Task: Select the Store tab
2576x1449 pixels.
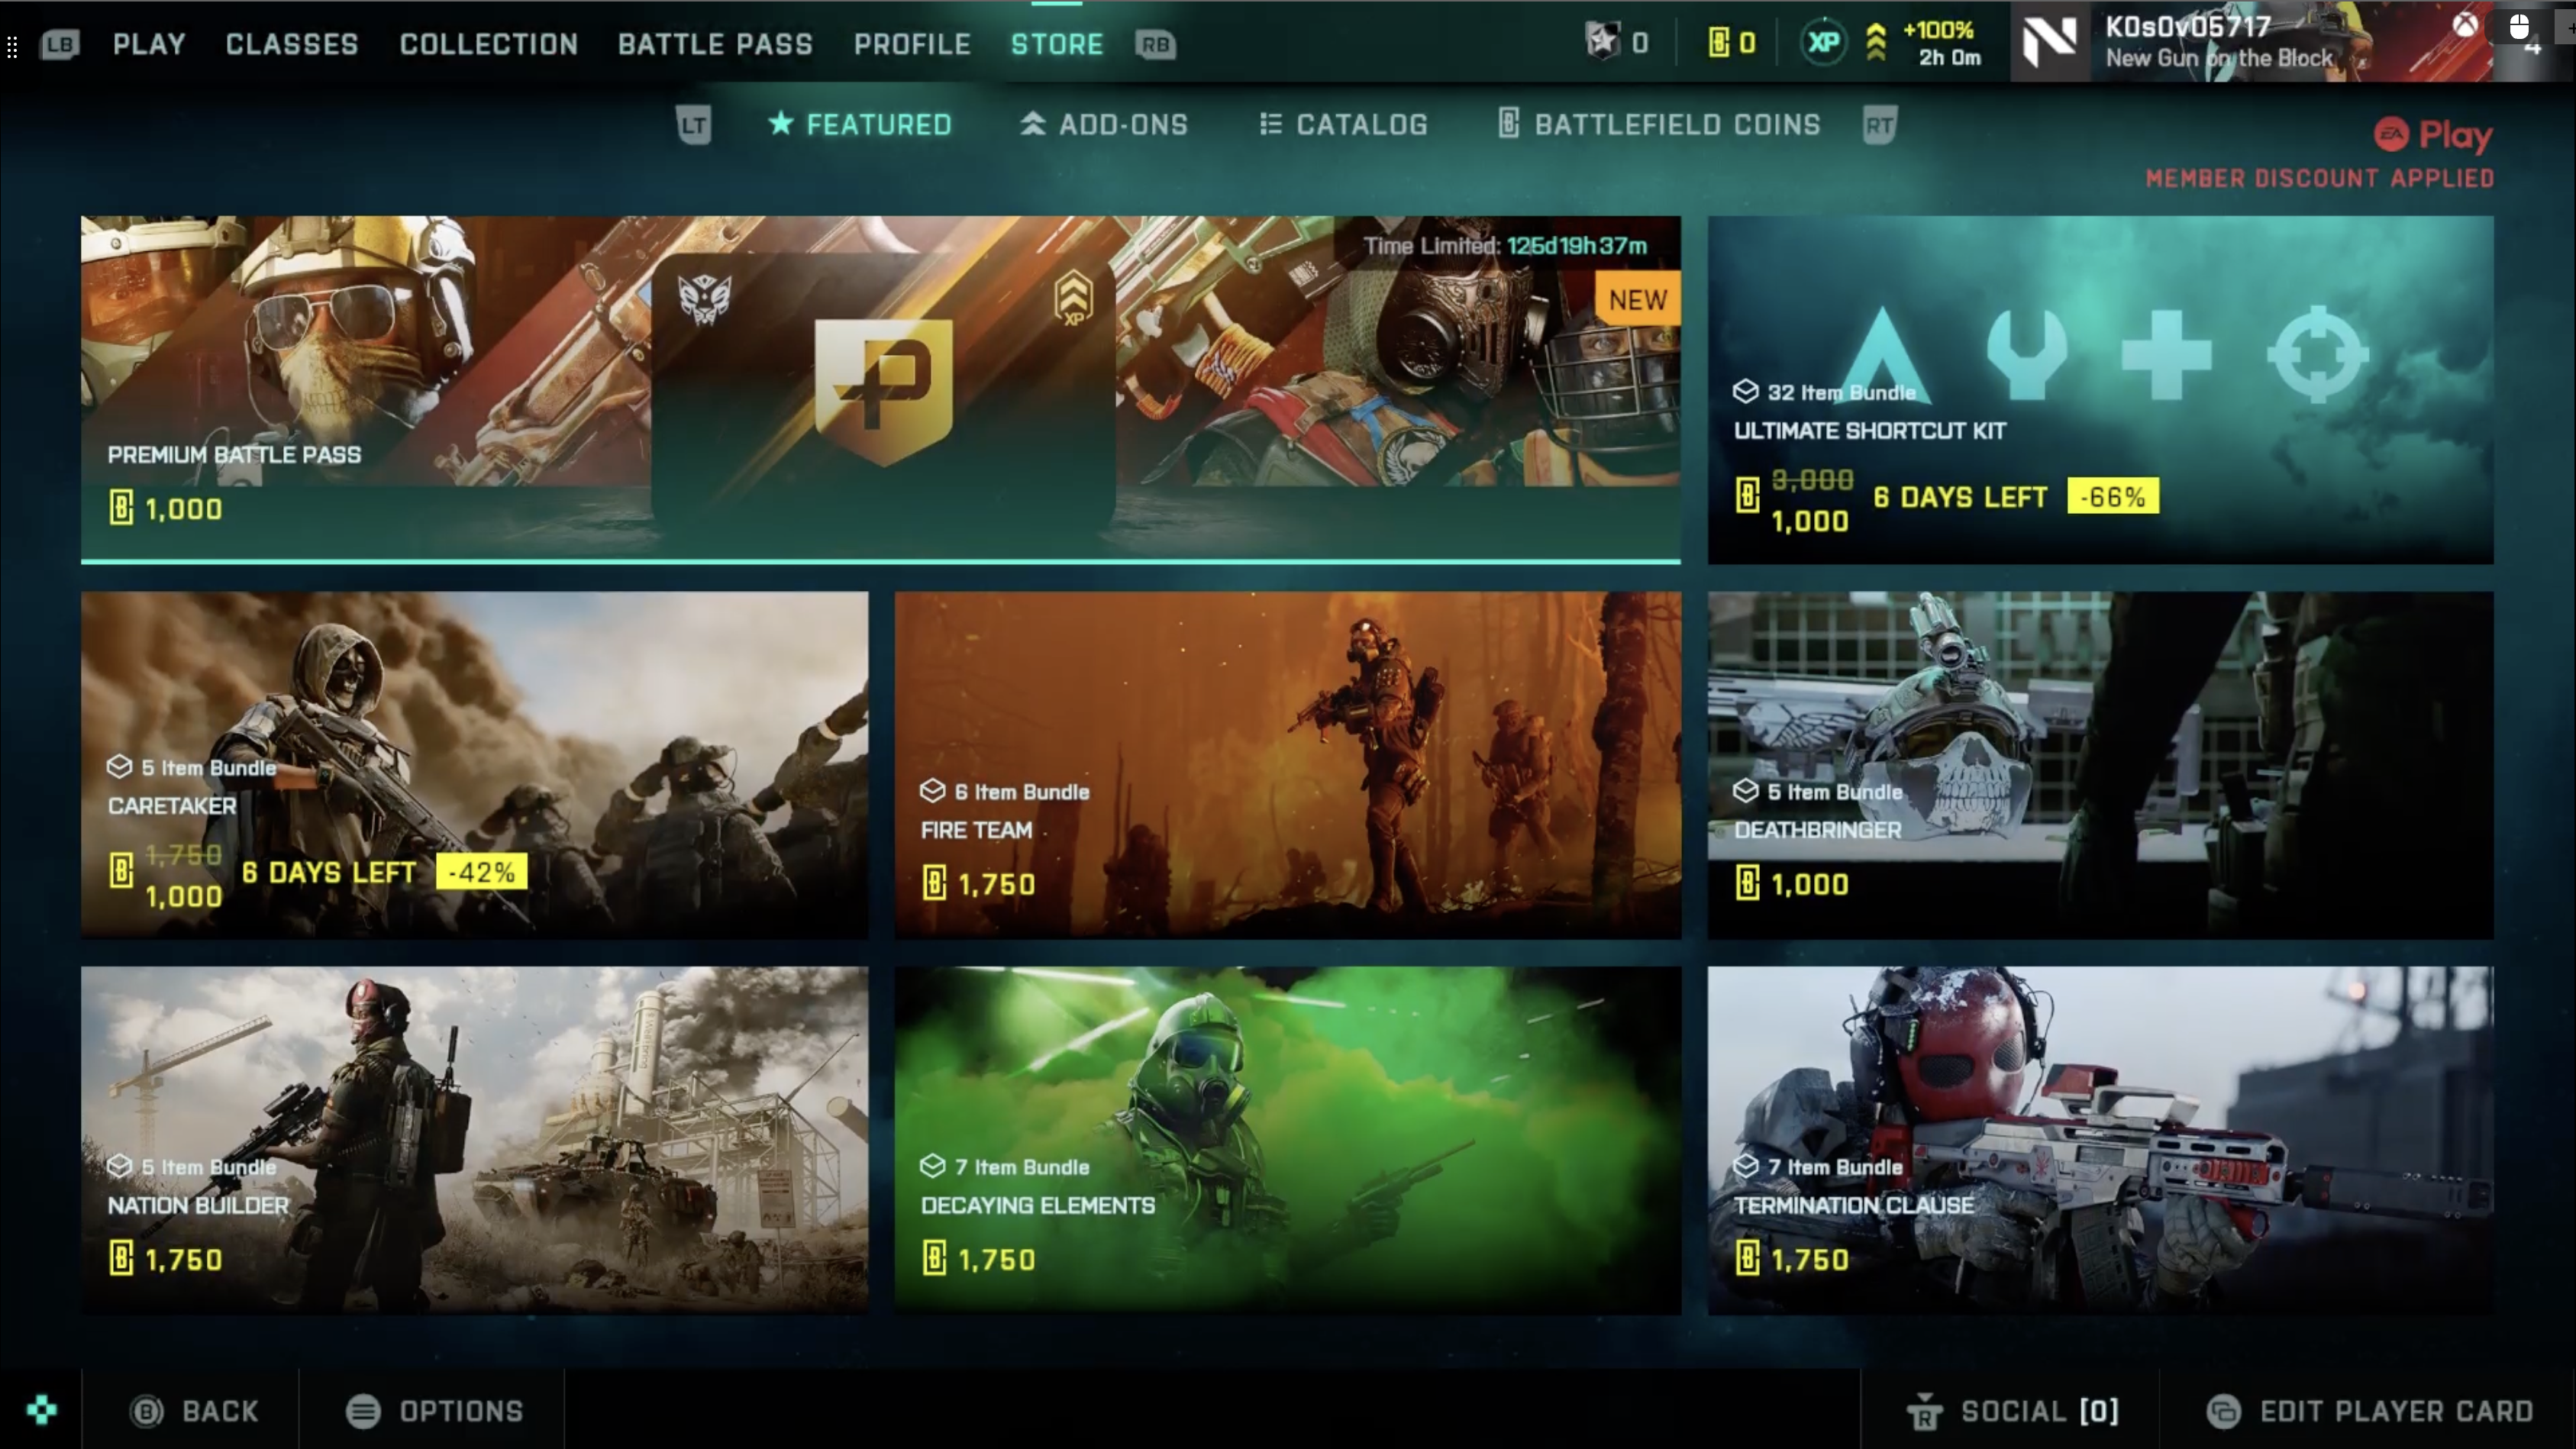Action: point(1057,44)
